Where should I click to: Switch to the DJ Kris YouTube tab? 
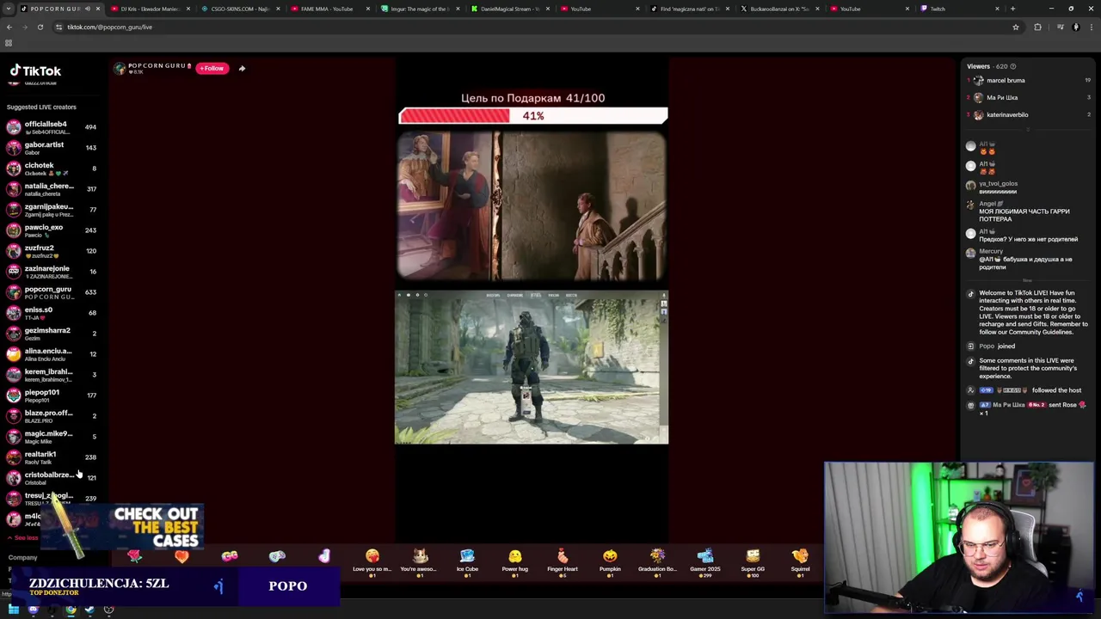[x=149, y=9]
